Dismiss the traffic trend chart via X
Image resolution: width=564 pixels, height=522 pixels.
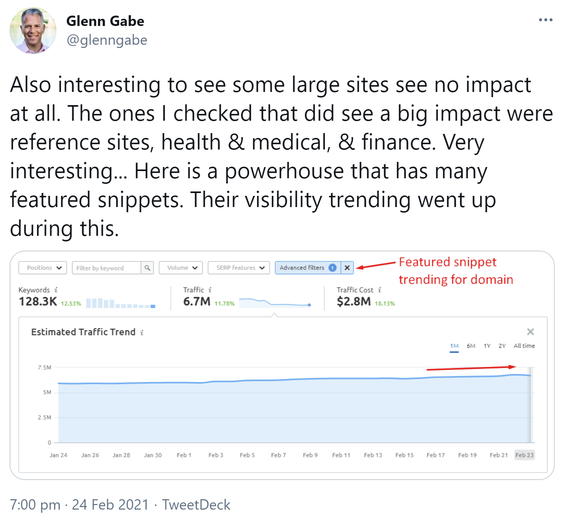(530, 332)
